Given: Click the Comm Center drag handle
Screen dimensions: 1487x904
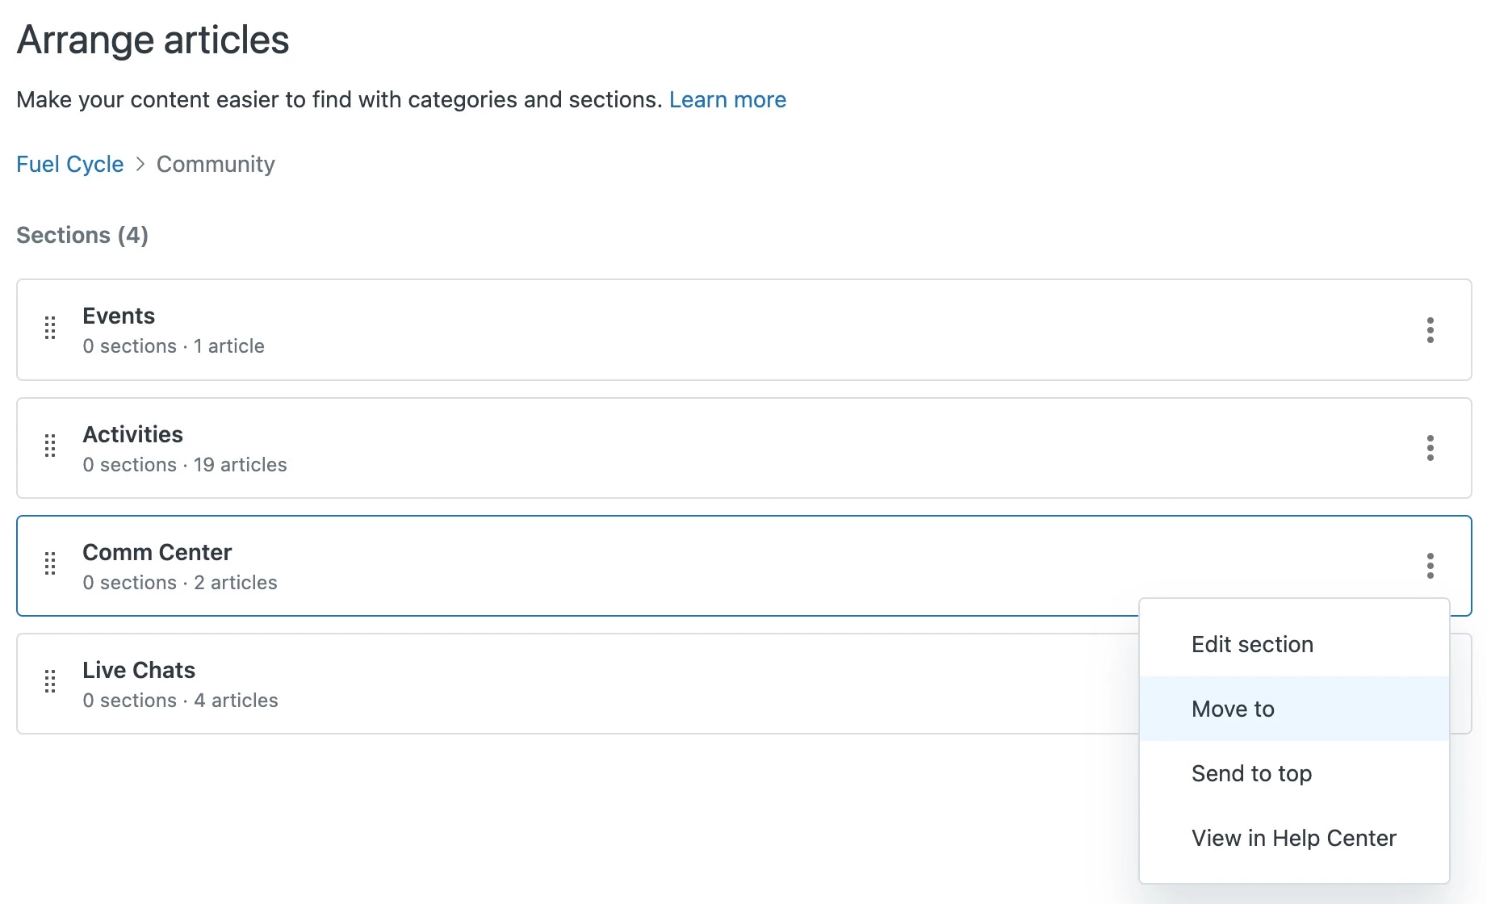Looking at the screenshot, I should (x=50, y=564).
